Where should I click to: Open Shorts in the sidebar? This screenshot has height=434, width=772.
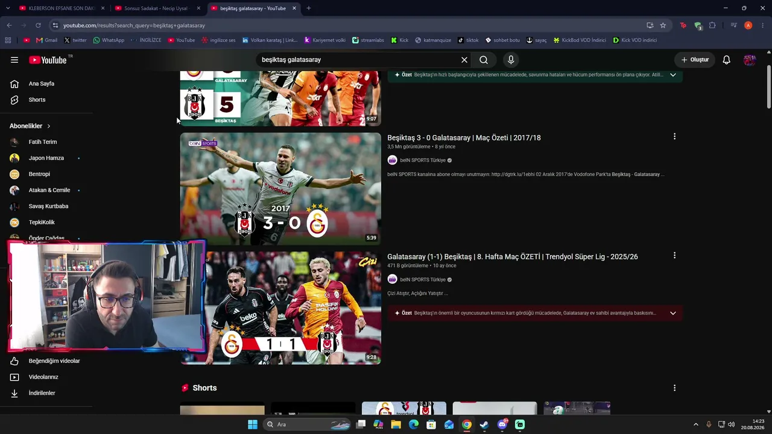37,99
